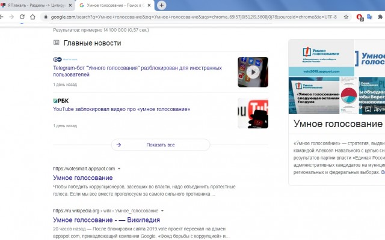Open the YouTube news thumbnail image
Viewport: 385px width, 240px height.
[x=253, y=113]
